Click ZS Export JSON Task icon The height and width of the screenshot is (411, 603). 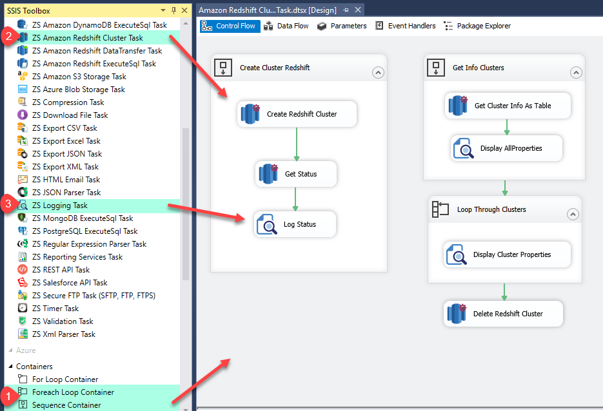click(23, 154)
